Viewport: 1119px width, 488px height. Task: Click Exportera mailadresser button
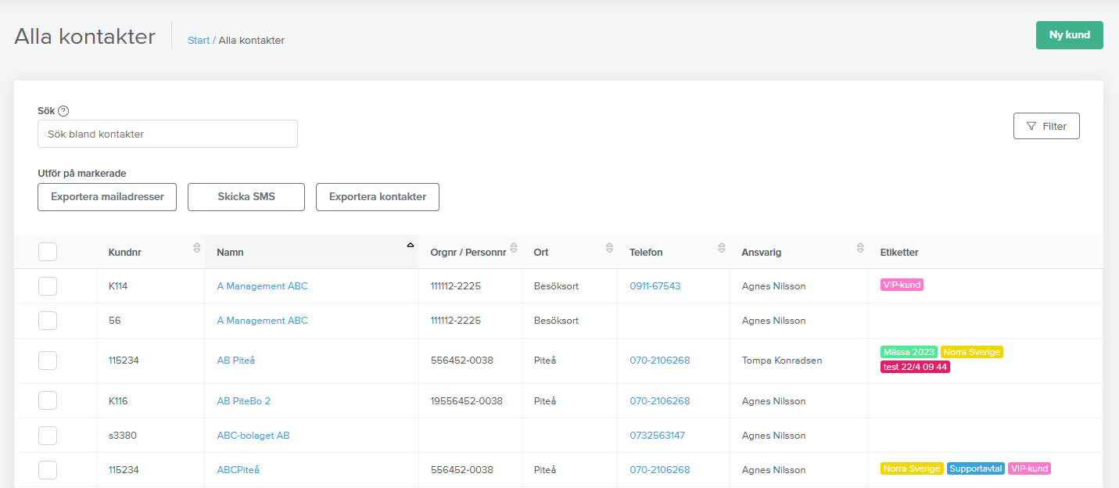[x=107, y=197]
